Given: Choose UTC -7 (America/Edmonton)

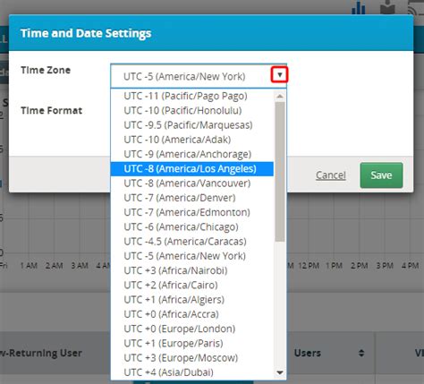Looking at the screenshot, I should (x=192, y=212).
